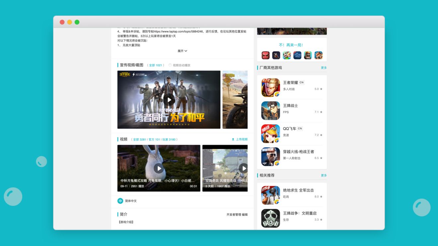This screenshot has width=438, height=246.
Task: Play the 勇者同行 为了和平 promo video
Action: [x=169, y=100]
